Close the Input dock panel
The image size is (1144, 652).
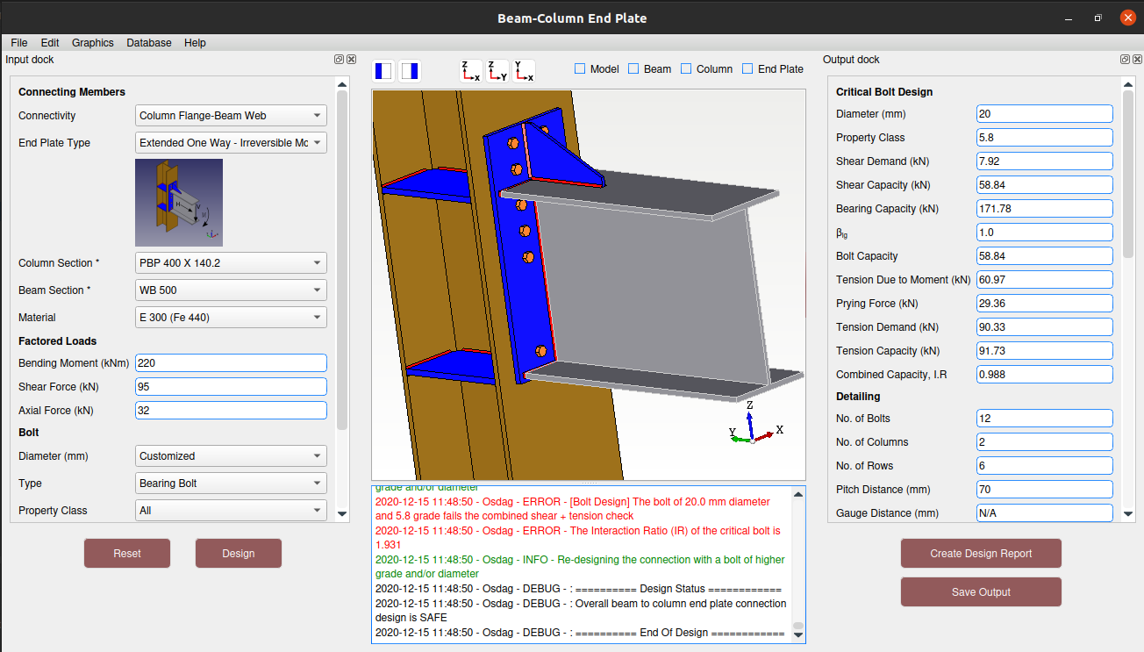(x=351, y=60)
